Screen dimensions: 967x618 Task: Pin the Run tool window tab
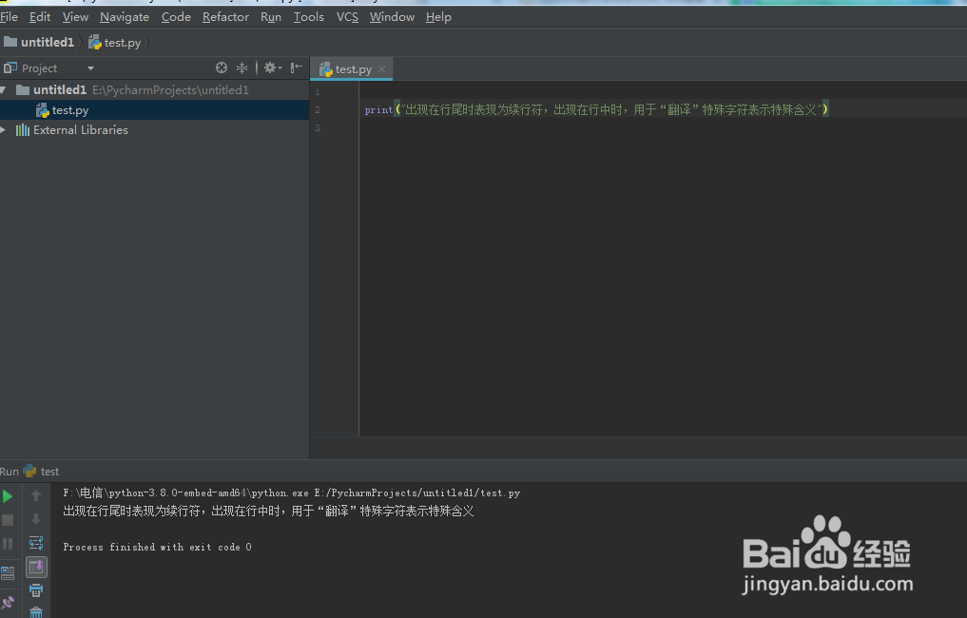[8, 602]
